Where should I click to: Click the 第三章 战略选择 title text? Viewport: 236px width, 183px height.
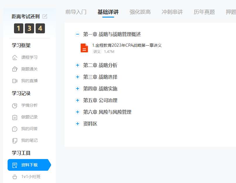[x=100, y=77]
